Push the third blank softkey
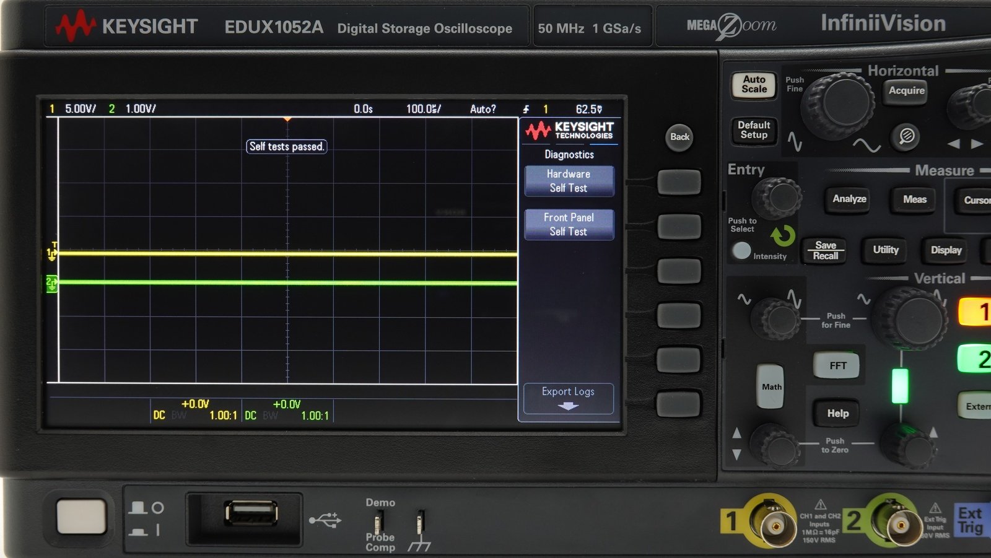991x558 pixels. pos(679,271)
